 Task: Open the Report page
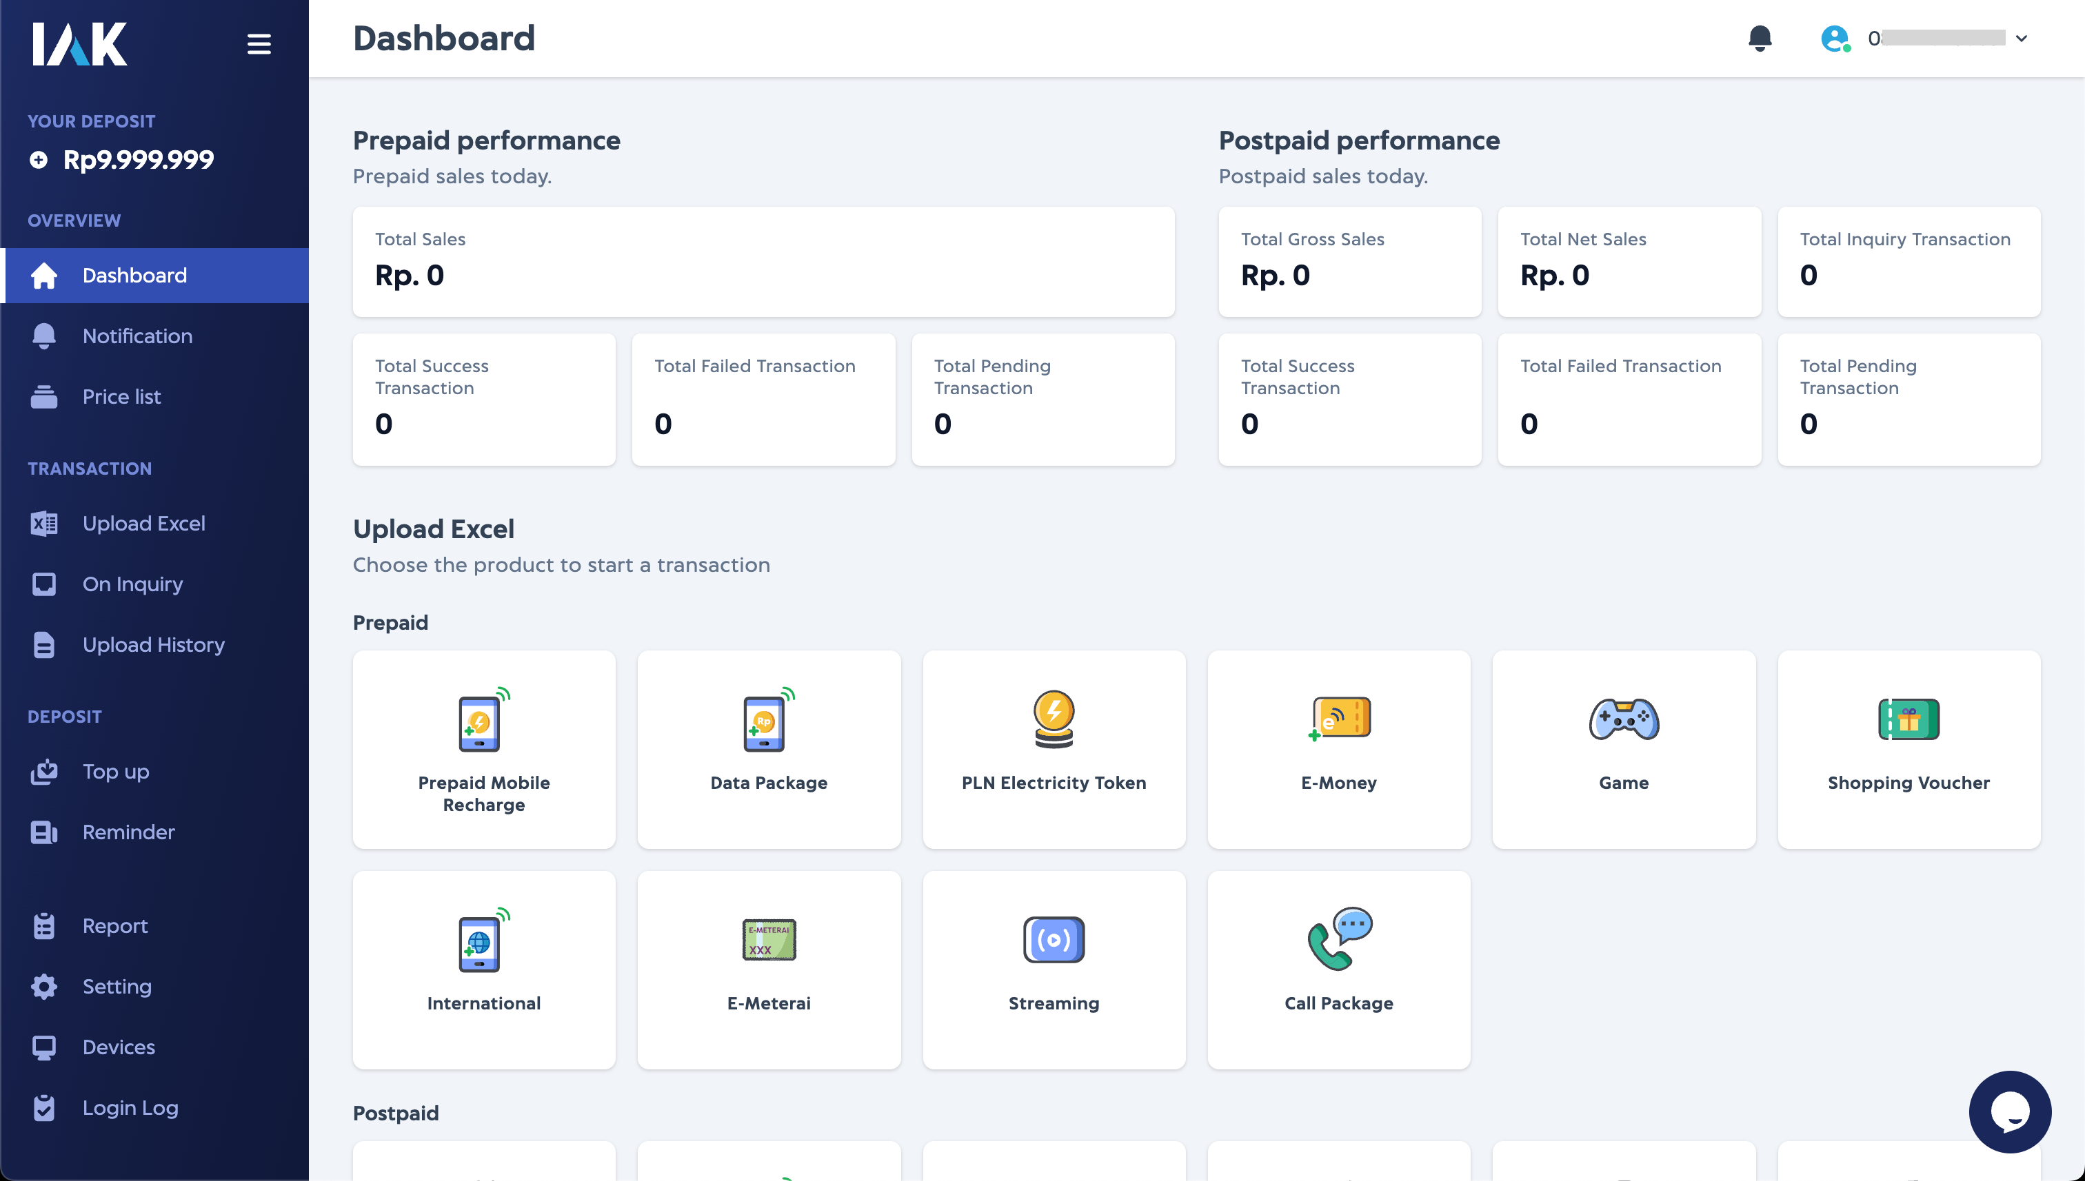click(x=154, y=925)
